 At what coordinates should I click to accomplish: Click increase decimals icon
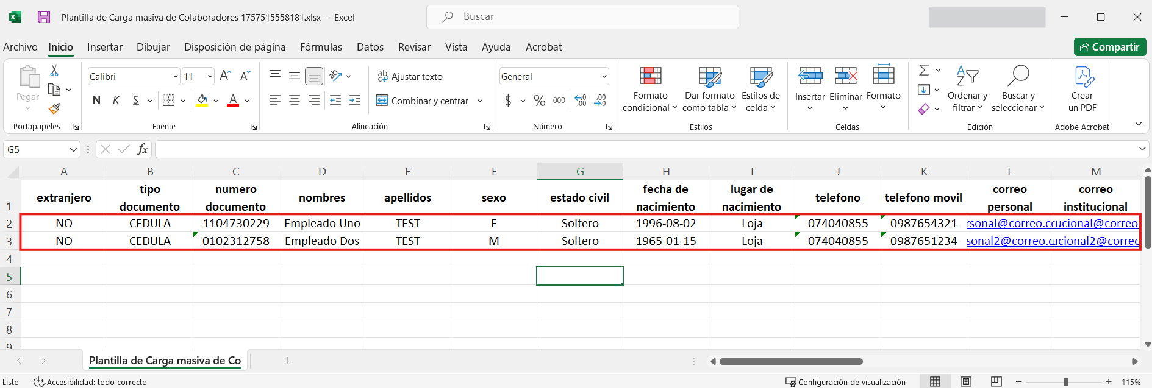[581, 101]
